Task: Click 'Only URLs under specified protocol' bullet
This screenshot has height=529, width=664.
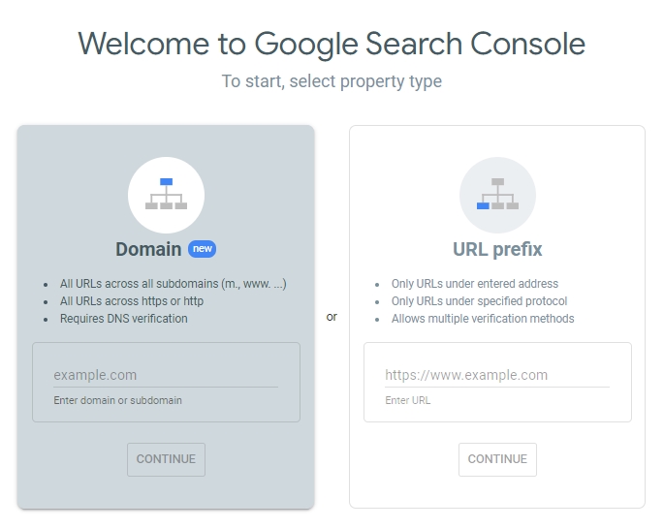Action: [x=480, y=301]
